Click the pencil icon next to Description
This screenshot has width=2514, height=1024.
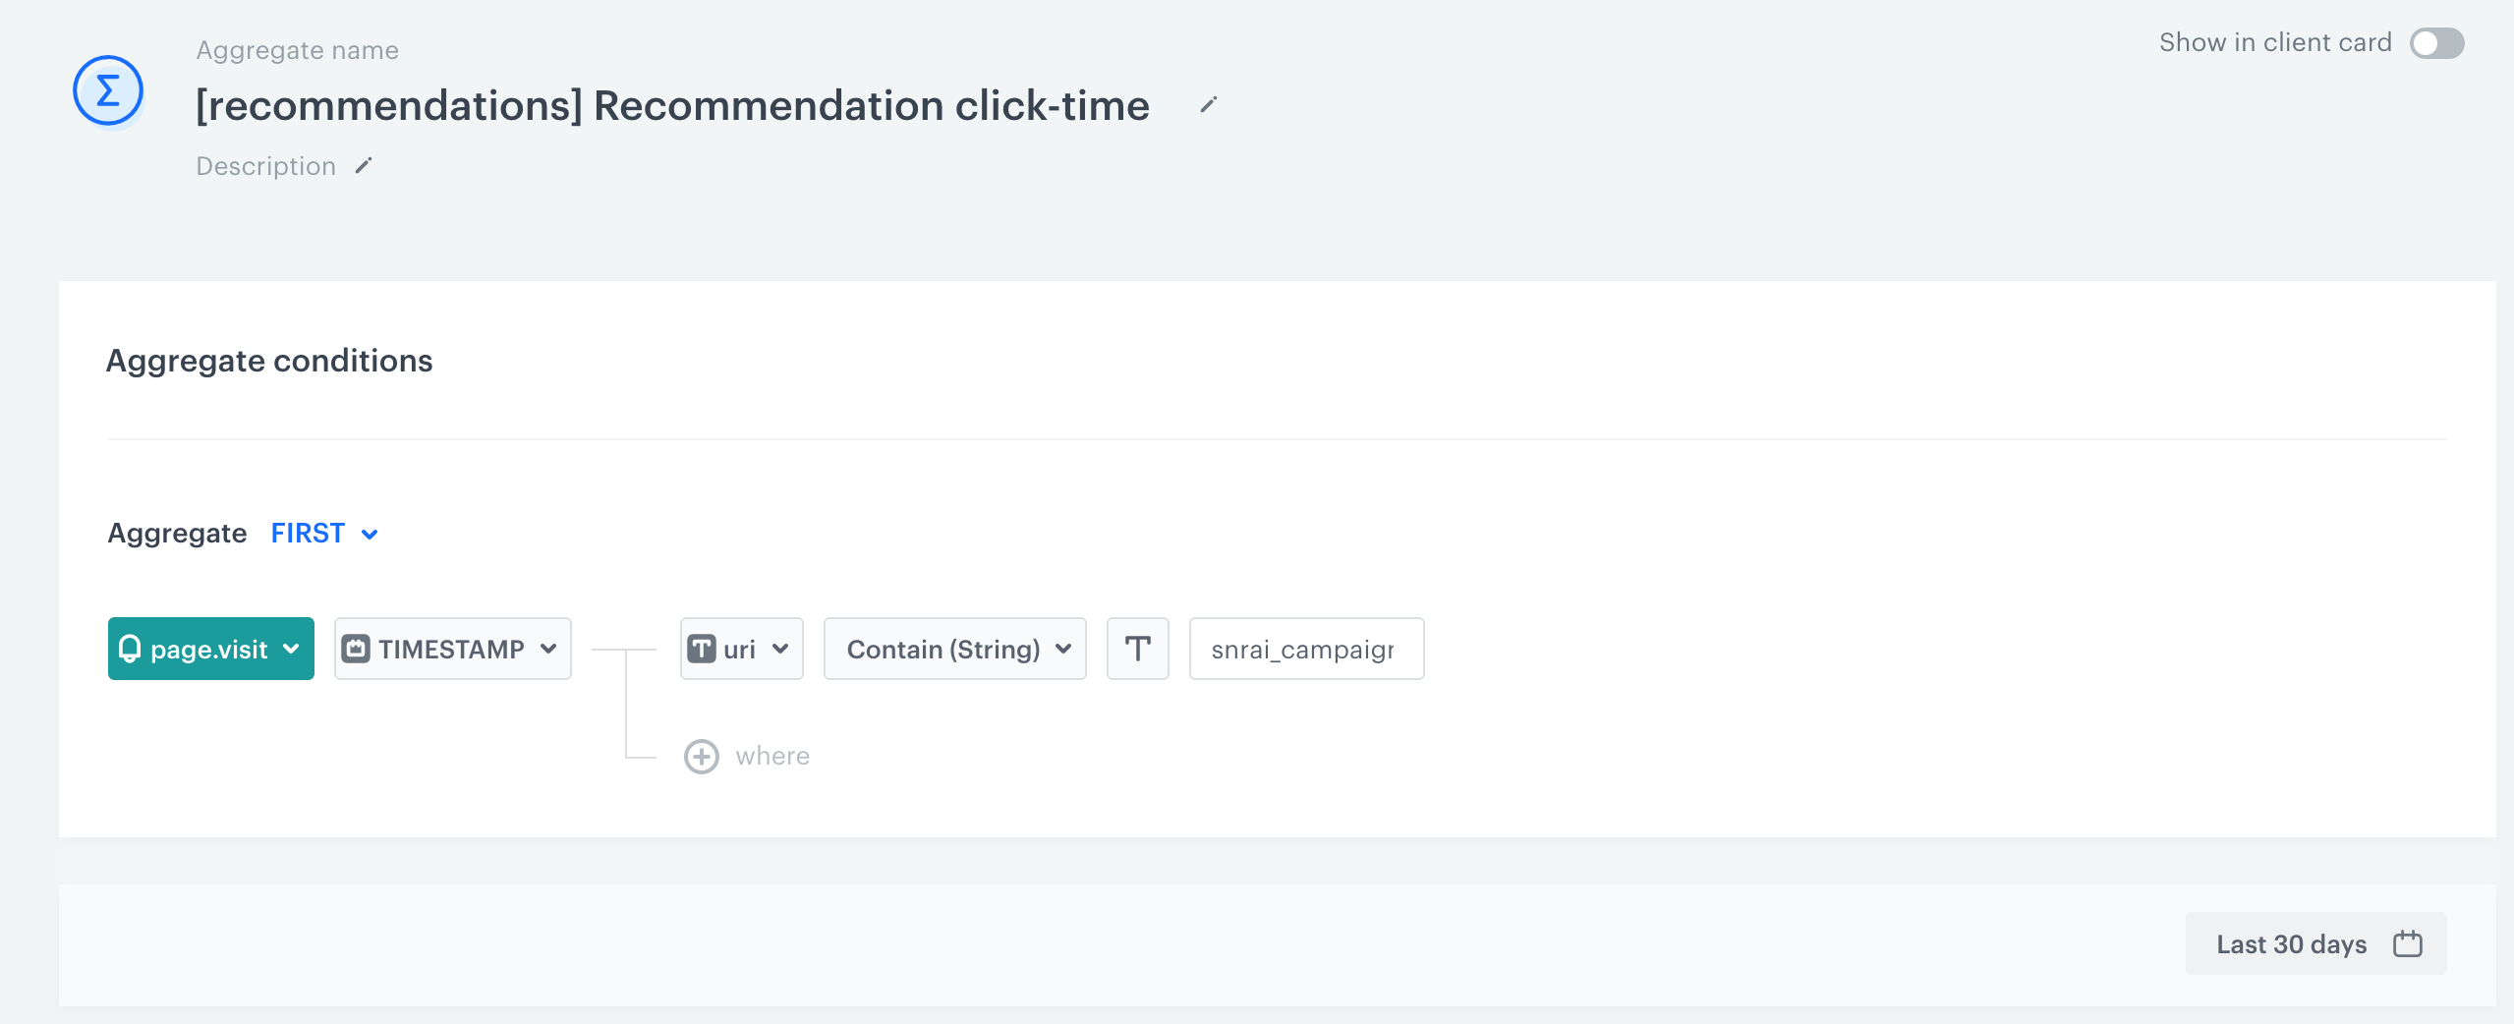(364, 166)
